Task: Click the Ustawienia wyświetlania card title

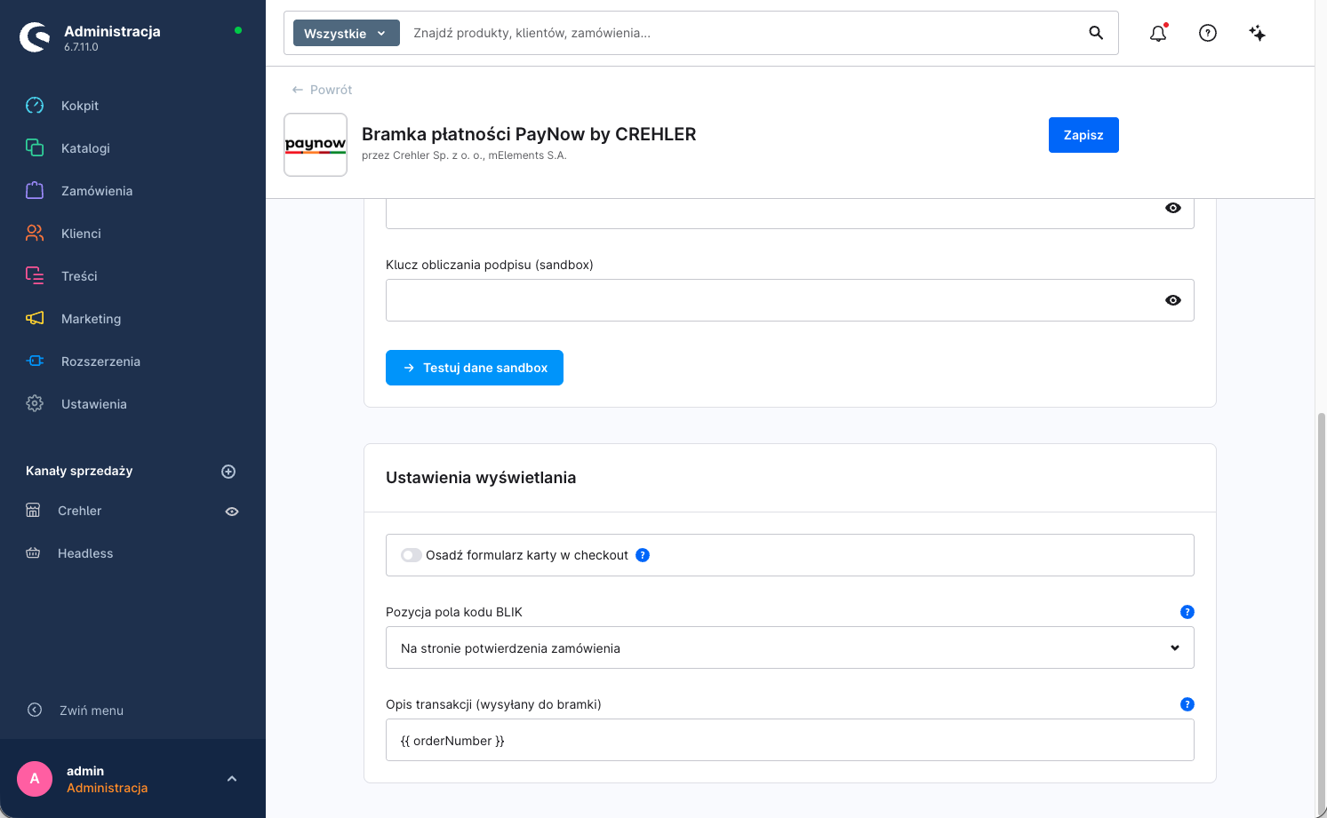Action: point(481,478)
